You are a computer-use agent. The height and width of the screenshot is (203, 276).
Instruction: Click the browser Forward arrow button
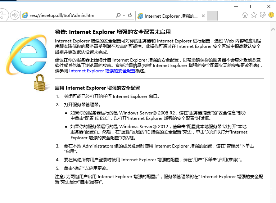coord(14,15)
